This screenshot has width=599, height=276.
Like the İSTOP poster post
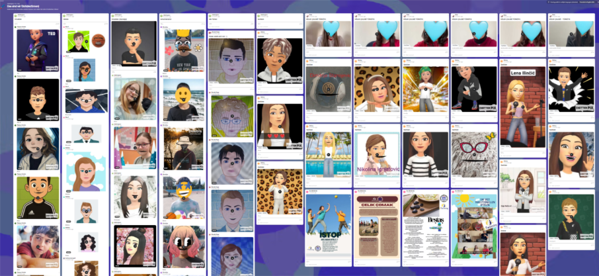tap(309, 261)
